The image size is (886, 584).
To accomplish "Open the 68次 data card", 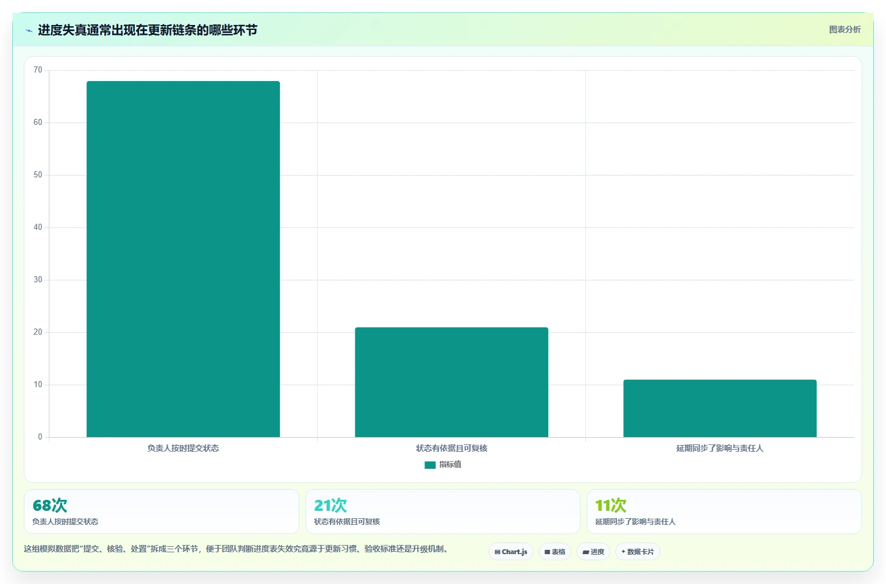I will click(162, 511).
